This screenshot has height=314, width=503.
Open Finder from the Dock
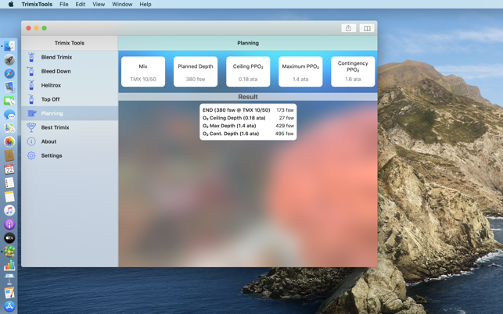click(x=9, y=46)
